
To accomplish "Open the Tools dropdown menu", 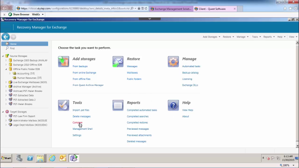I will [256, 37].
